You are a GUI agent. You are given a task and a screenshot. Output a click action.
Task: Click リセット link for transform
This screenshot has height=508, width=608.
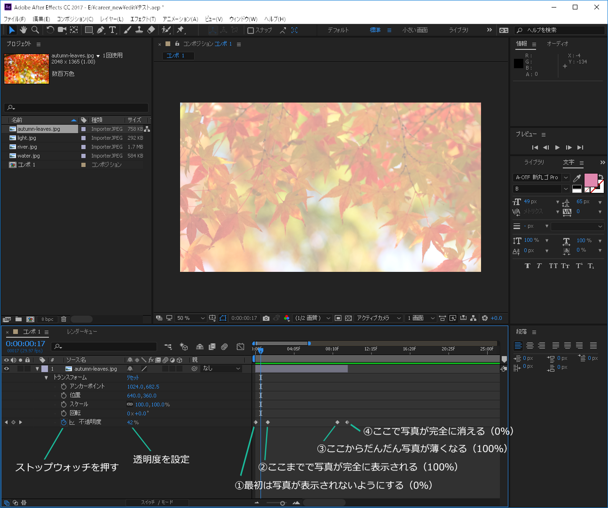click(x=133, y=378)
